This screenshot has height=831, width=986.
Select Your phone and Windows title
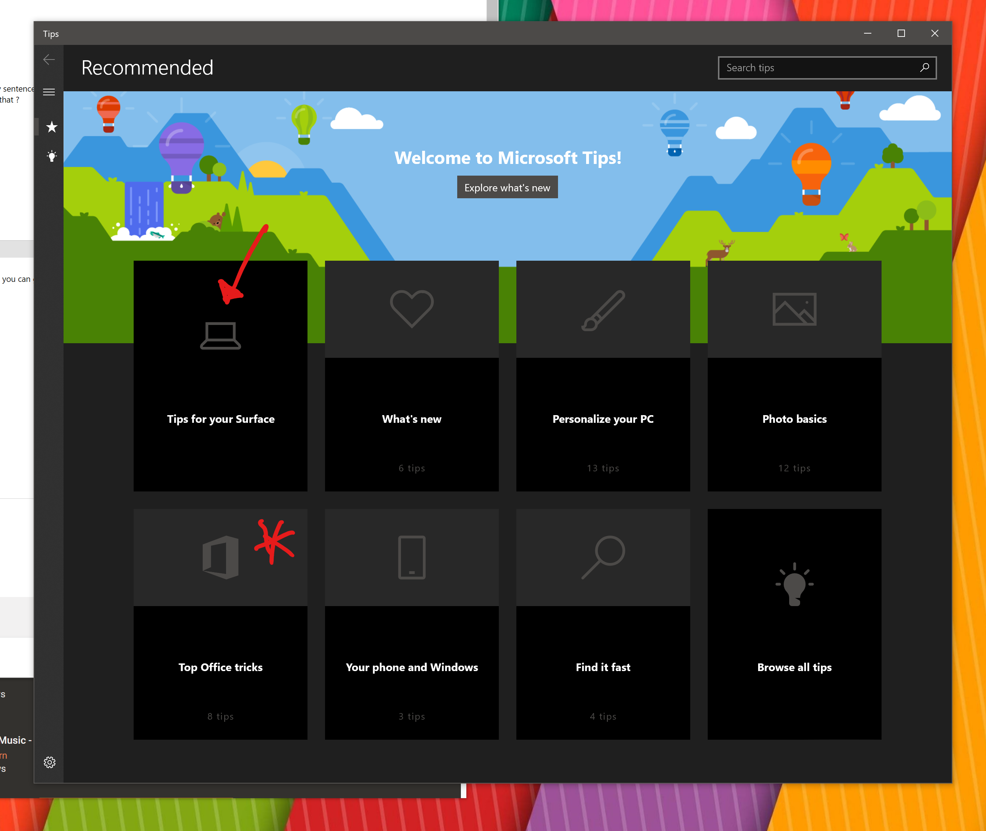pyautogui.click(x=412, y=667)
